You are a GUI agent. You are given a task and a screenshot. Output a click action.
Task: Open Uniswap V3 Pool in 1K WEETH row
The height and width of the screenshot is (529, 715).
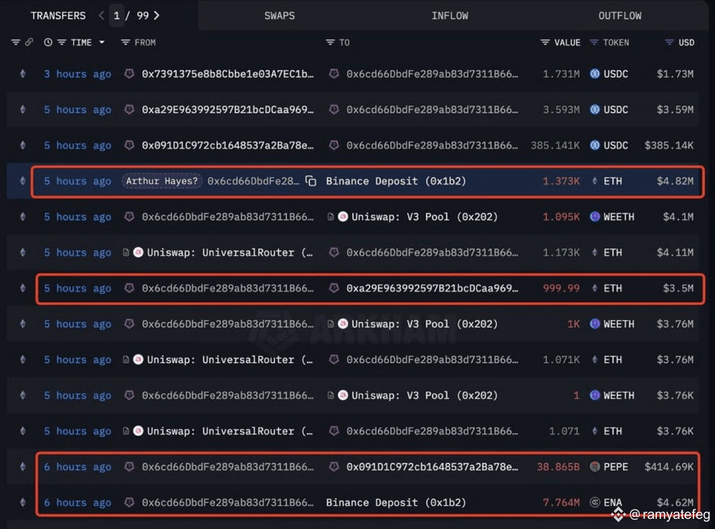(425, 324)
